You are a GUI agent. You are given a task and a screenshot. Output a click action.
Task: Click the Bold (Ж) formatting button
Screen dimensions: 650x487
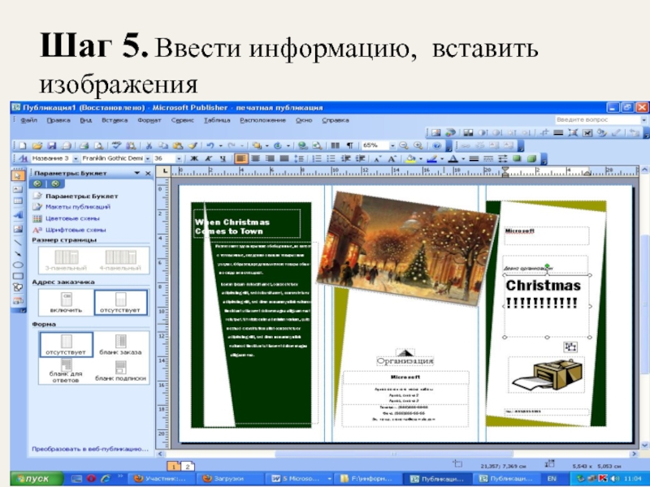click(x=195, y=158)
